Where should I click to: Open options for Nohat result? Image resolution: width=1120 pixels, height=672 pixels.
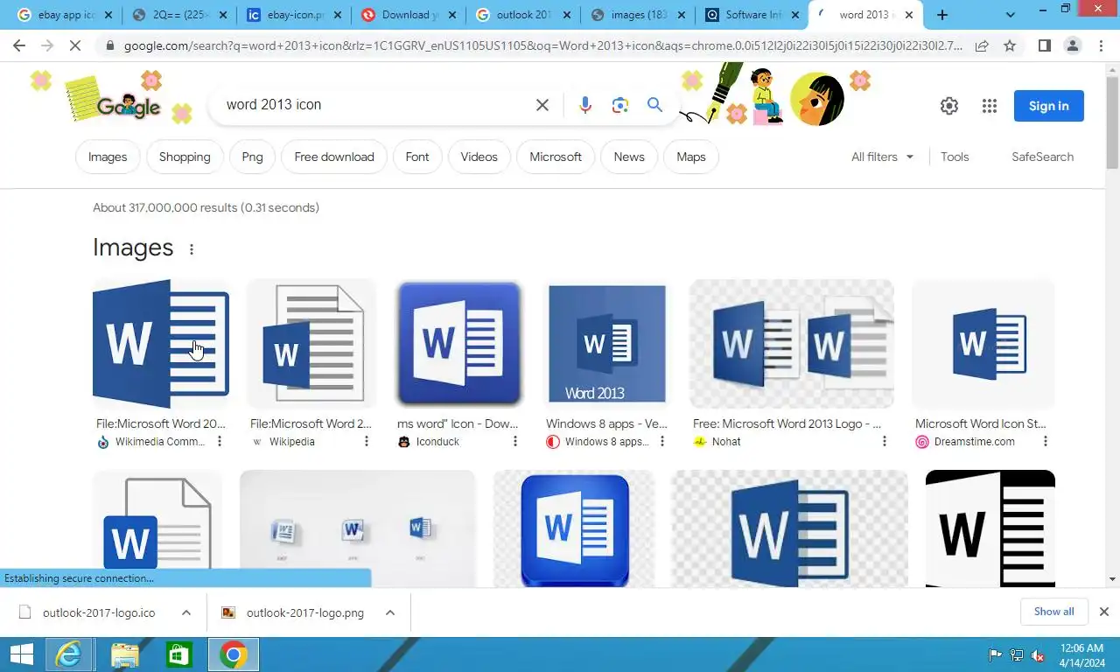(885, 442)
